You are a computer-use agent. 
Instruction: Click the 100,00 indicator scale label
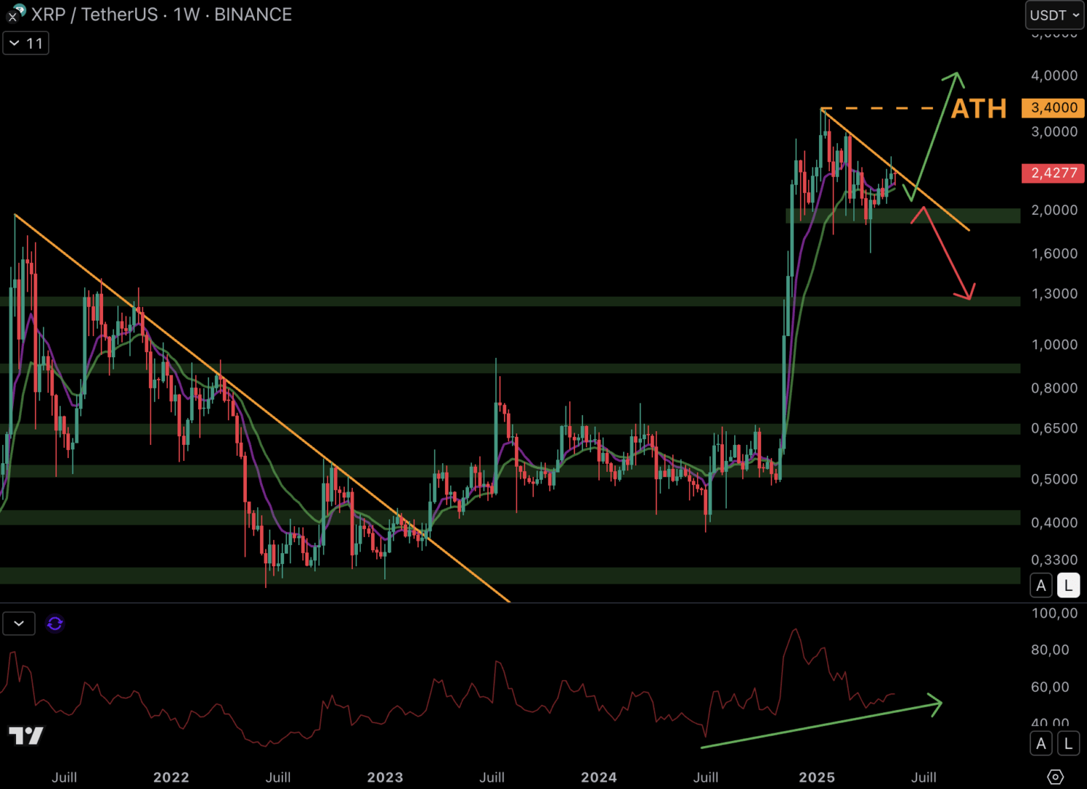(1054, 613)
